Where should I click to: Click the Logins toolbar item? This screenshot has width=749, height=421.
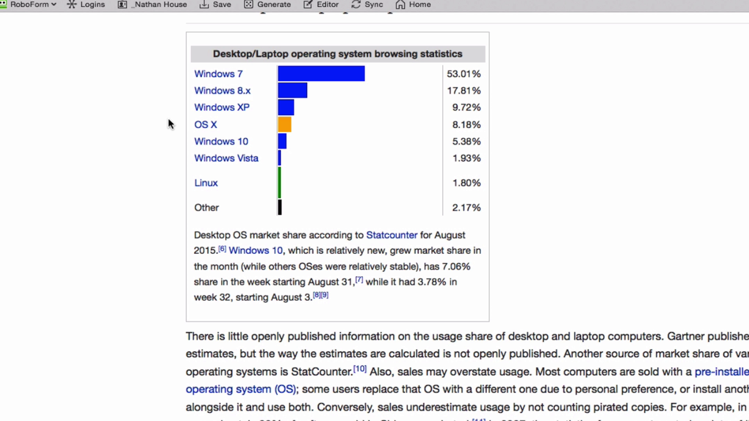86,5
